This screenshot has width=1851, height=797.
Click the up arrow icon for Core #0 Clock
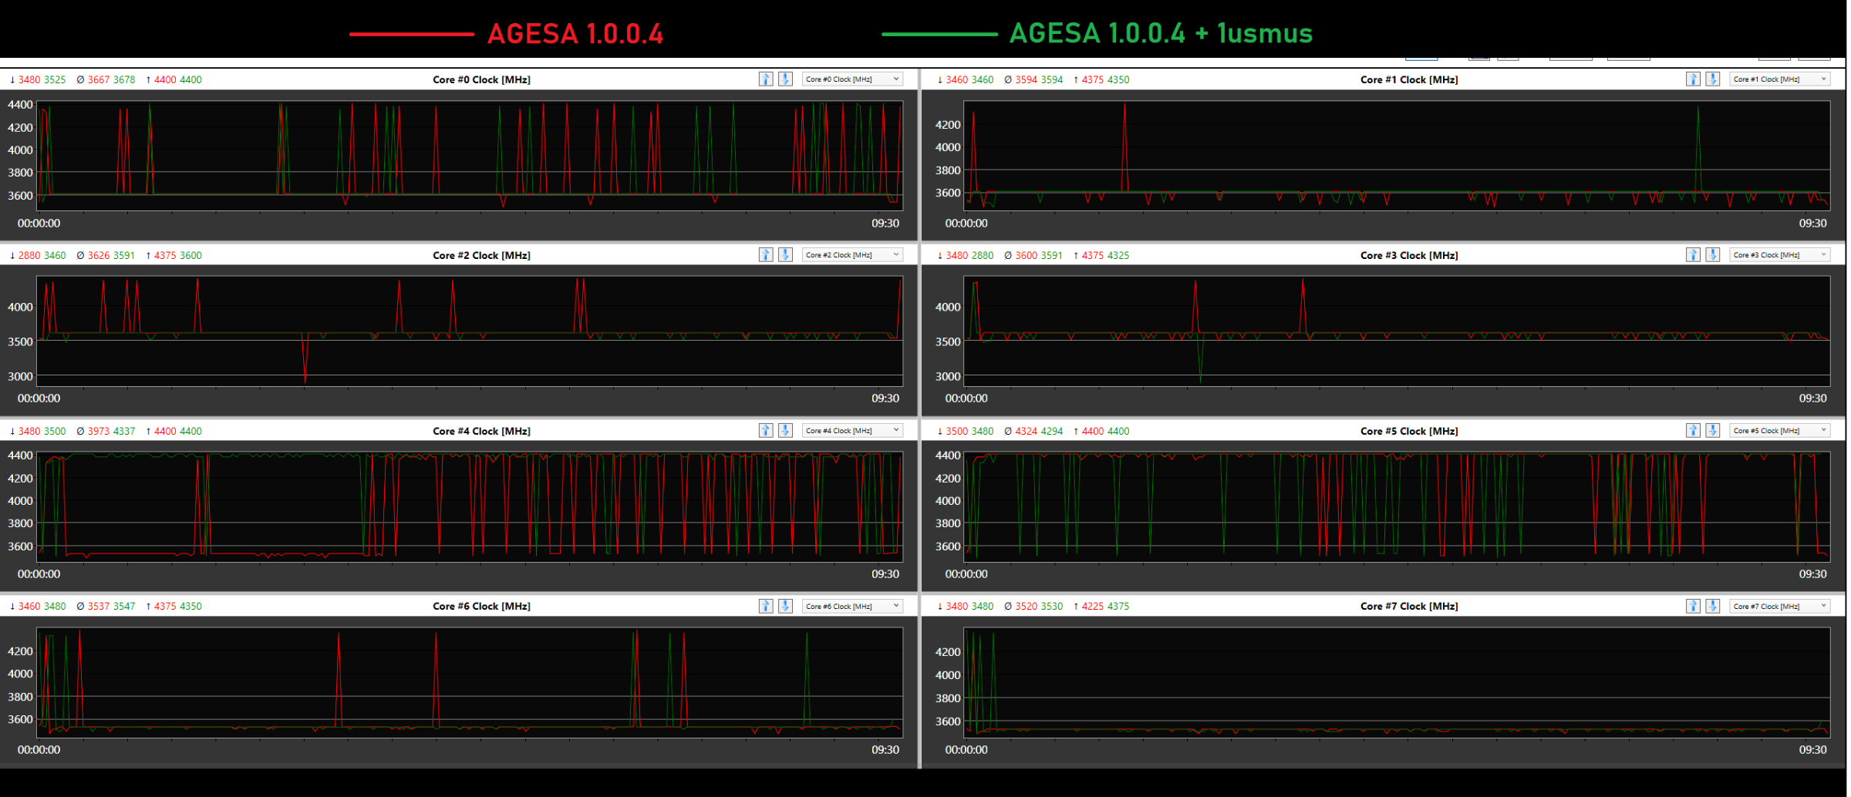point(766,79)
